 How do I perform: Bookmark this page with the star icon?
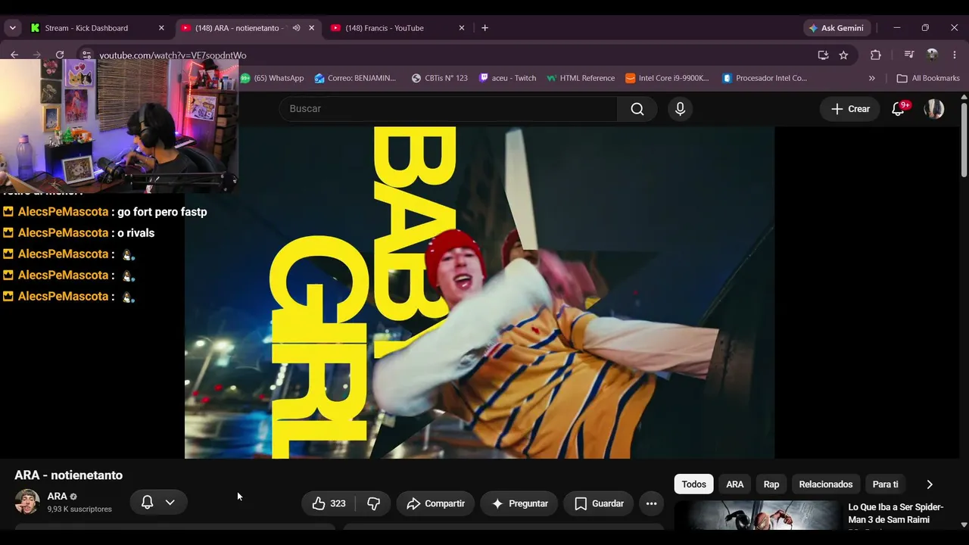click(x=843, y=55)
